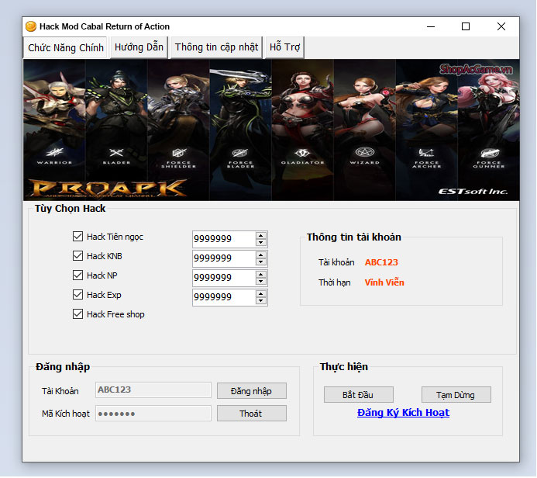This screenshot has height=478, width=537.
Task: Maximize the Hack Mod Cabal window
Action: (x=466, y=26)
